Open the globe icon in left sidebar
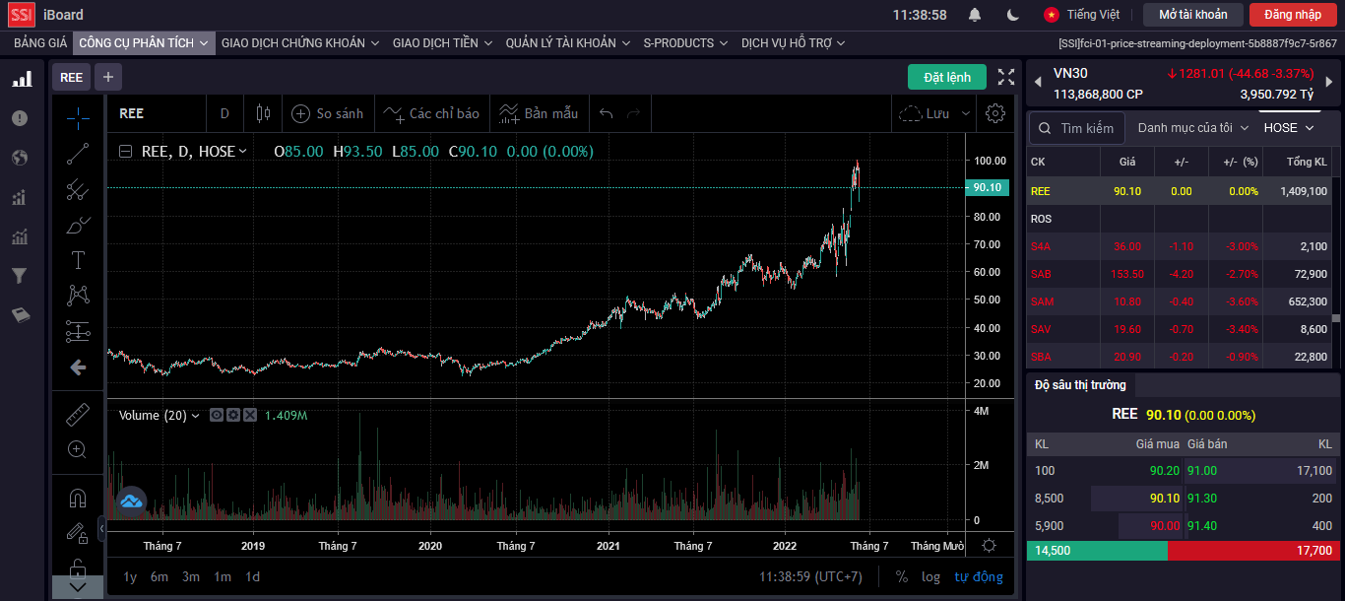 click(20, 158)
